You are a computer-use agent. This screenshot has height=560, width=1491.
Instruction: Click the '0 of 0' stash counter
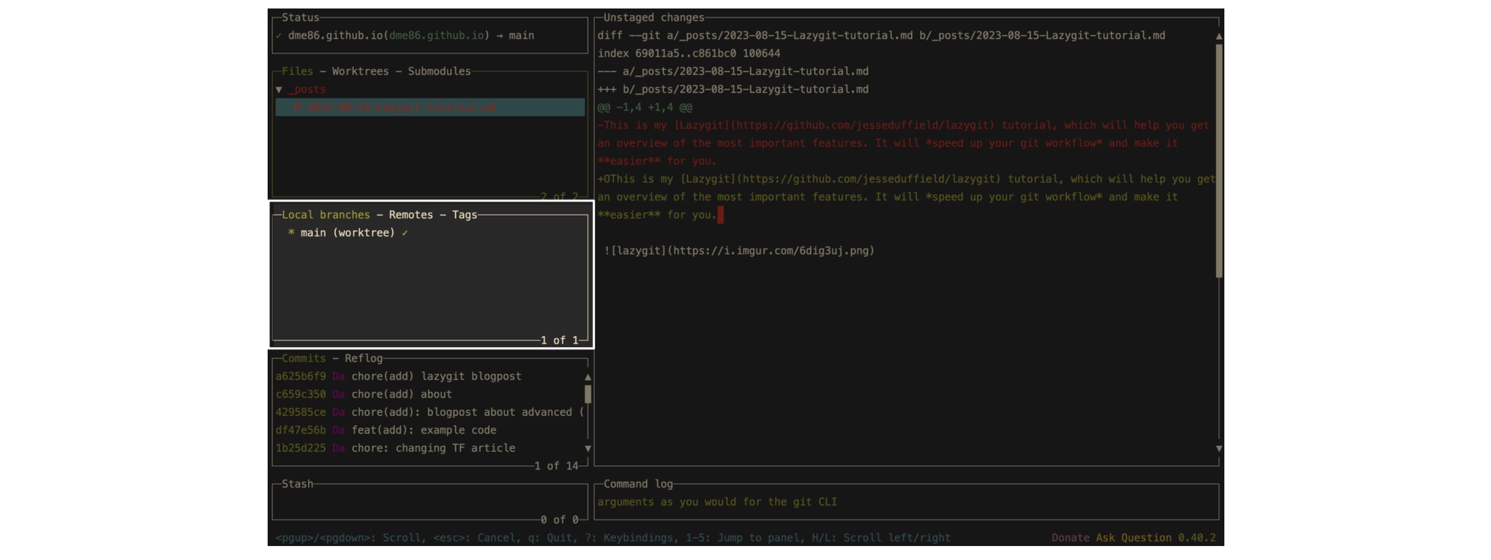pyautogui.click(x=560, y=520)
